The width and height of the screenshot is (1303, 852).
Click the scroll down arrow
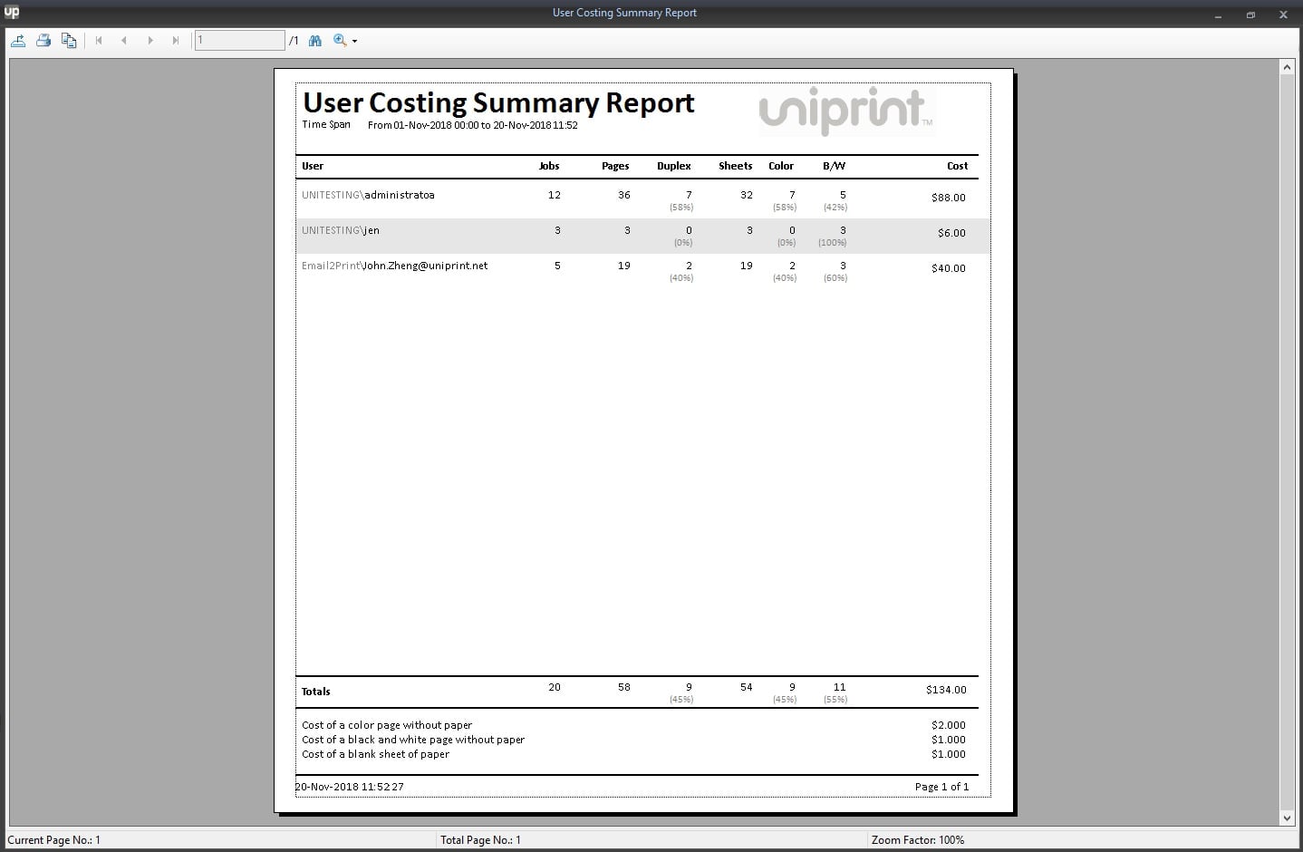click(x=1287, y=818)
